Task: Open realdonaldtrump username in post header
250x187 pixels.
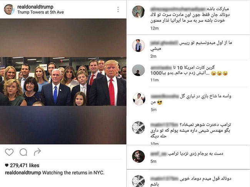Action: [x=35, y=7]
